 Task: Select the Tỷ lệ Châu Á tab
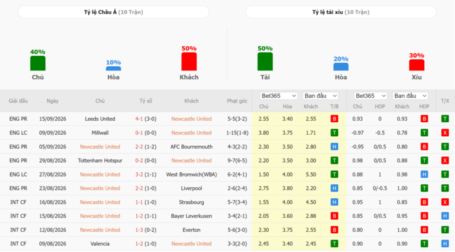click(113, 12)
